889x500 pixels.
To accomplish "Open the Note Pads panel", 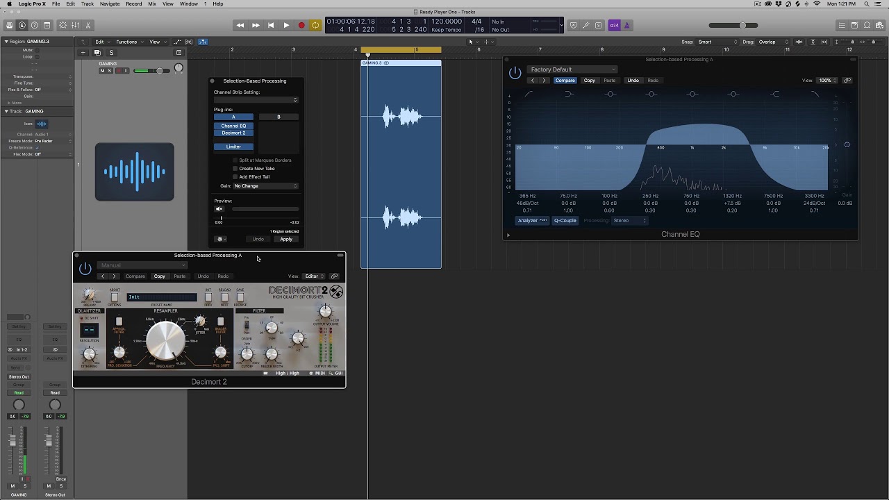I will pos(854,26).
